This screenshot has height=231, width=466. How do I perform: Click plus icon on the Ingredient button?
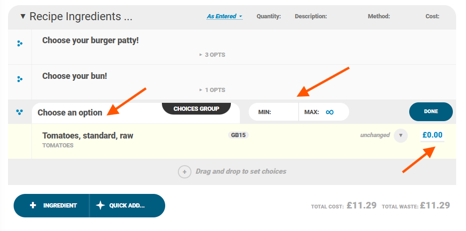coord(33,206)
